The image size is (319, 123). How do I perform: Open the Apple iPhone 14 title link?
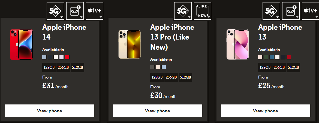64,32
